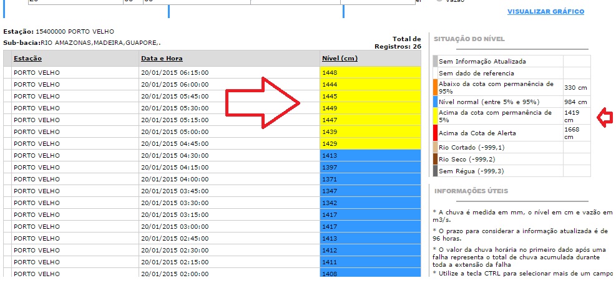Sort table by Data e Hora header
Viewport: 616px width, 283px height.
[162, 59]
